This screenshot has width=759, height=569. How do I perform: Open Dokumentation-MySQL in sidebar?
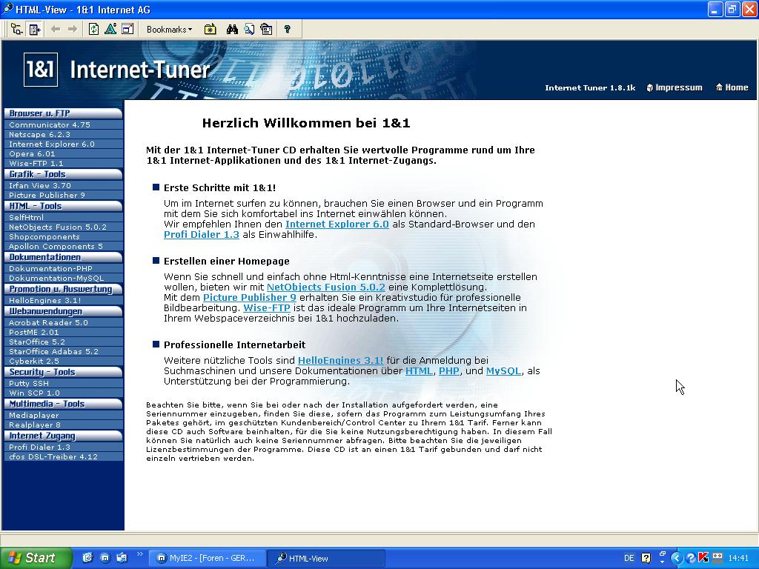pyautogui.click(x=63, y=279)
